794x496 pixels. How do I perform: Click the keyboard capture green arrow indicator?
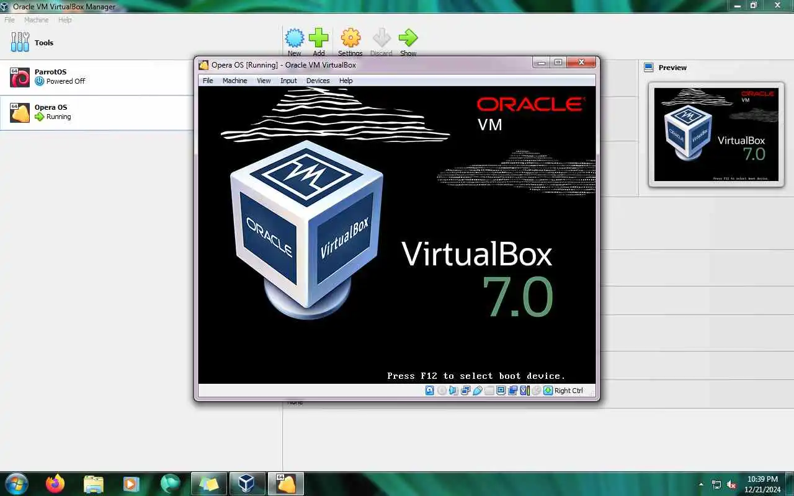[548, 391]
